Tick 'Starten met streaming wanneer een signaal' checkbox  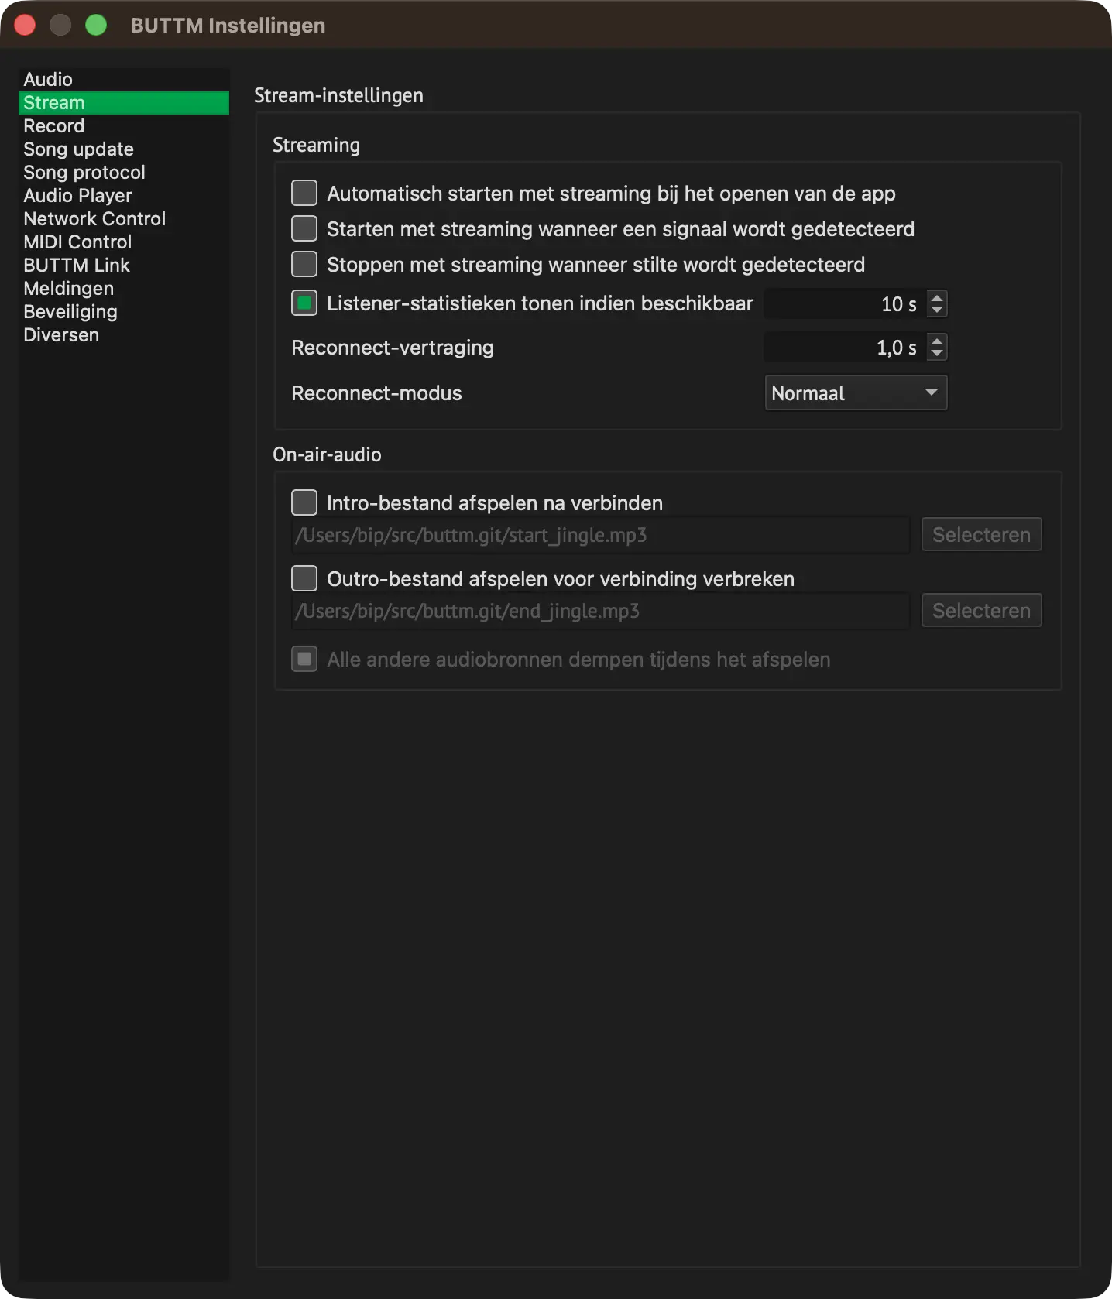click(x=304, y=228)
